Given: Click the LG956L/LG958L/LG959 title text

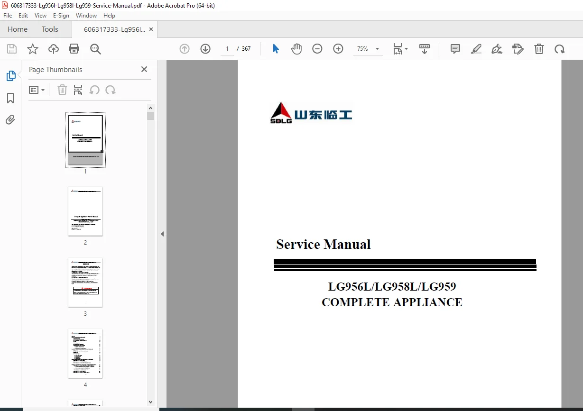Looking at the screenshot, I should (x=392, y=286).
